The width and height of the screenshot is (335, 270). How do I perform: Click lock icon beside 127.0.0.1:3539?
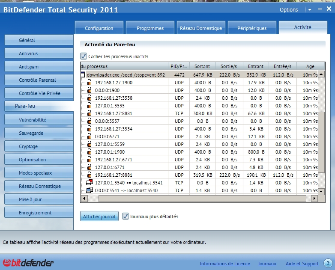click(x=89, y=144)
